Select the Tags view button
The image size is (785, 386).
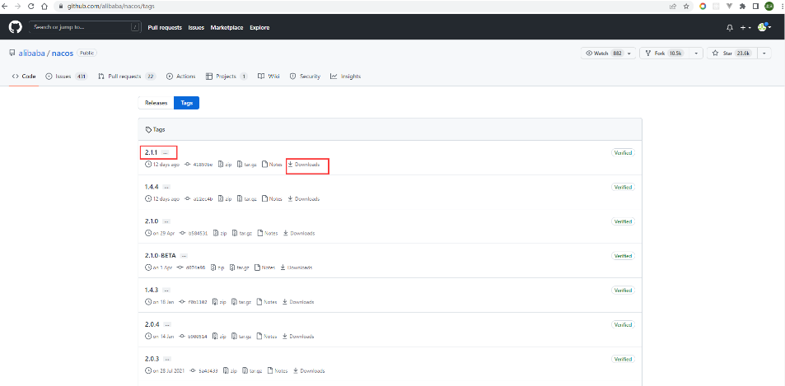(187, 103)
